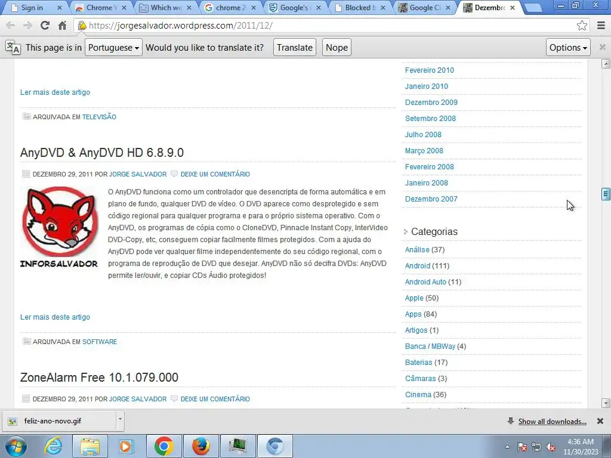Viewport: 611px width, 458px height.
Task: Open the translate Options dropdown
Action: tap(568, 47)
